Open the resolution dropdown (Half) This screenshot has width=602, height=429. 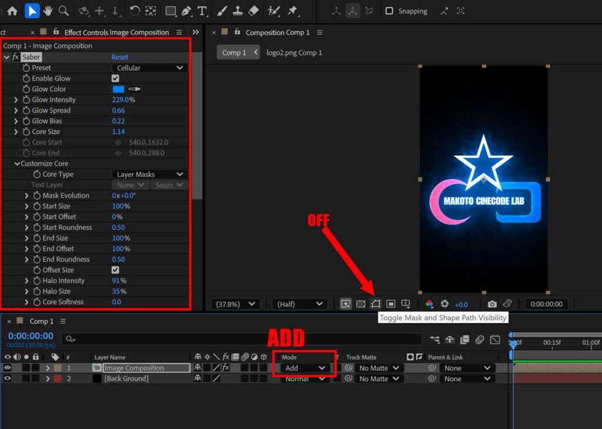pos(299,304)
